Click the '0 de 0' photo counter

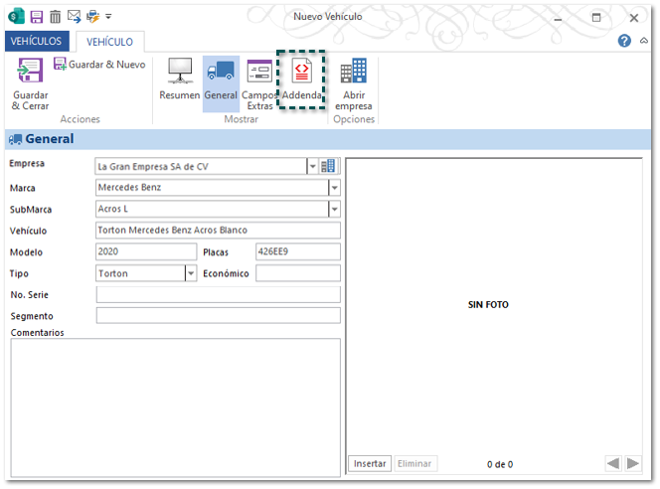[500, 464]
